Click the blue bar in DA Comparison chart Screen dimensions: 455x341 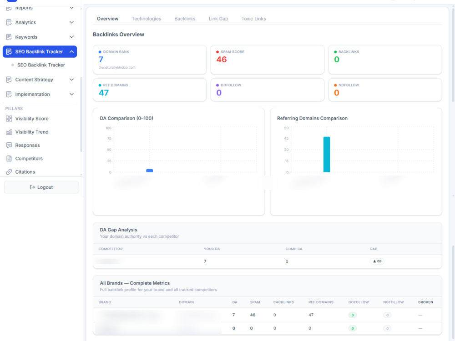(x=149, y=170)
